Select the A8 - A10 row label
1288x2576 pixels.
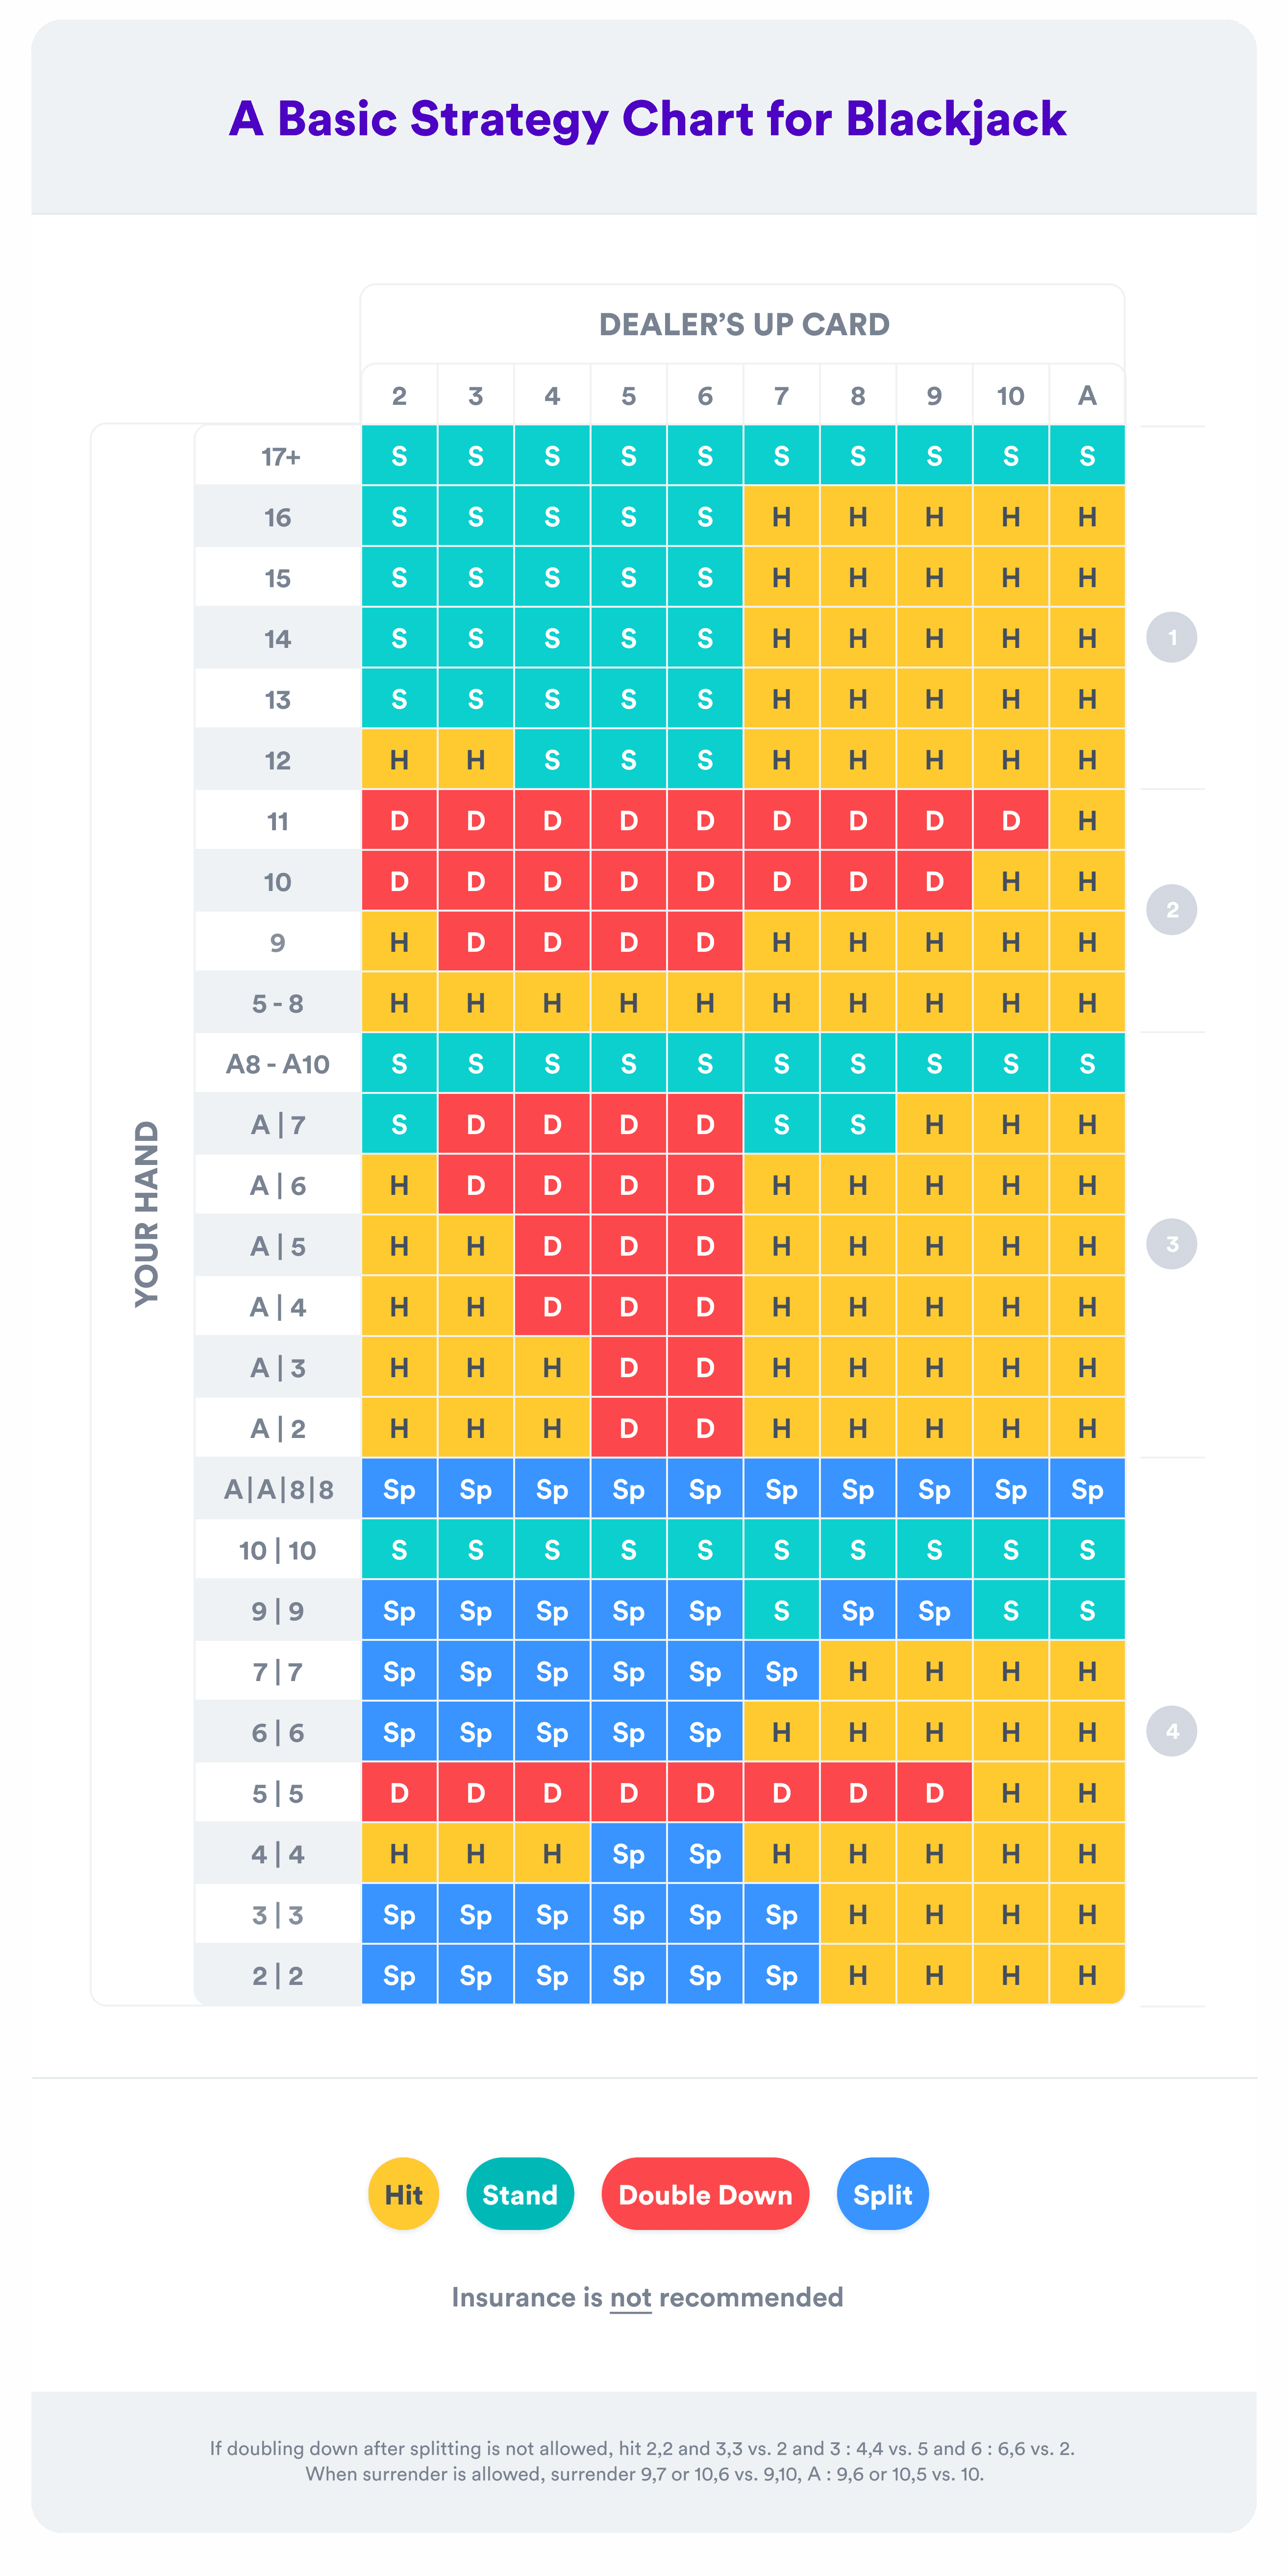click(x=278, y=1064)
